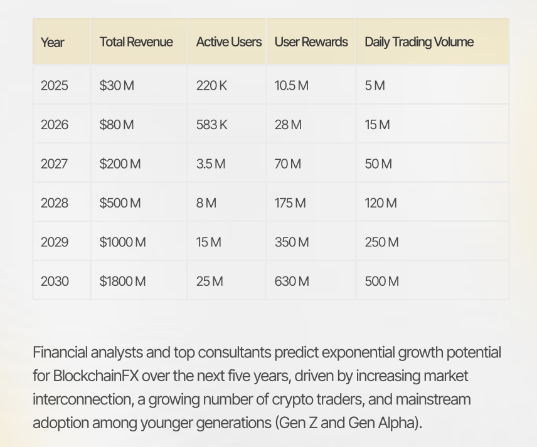
Task: Select the 2028 year cell
Action: click(x=55, y=203)
